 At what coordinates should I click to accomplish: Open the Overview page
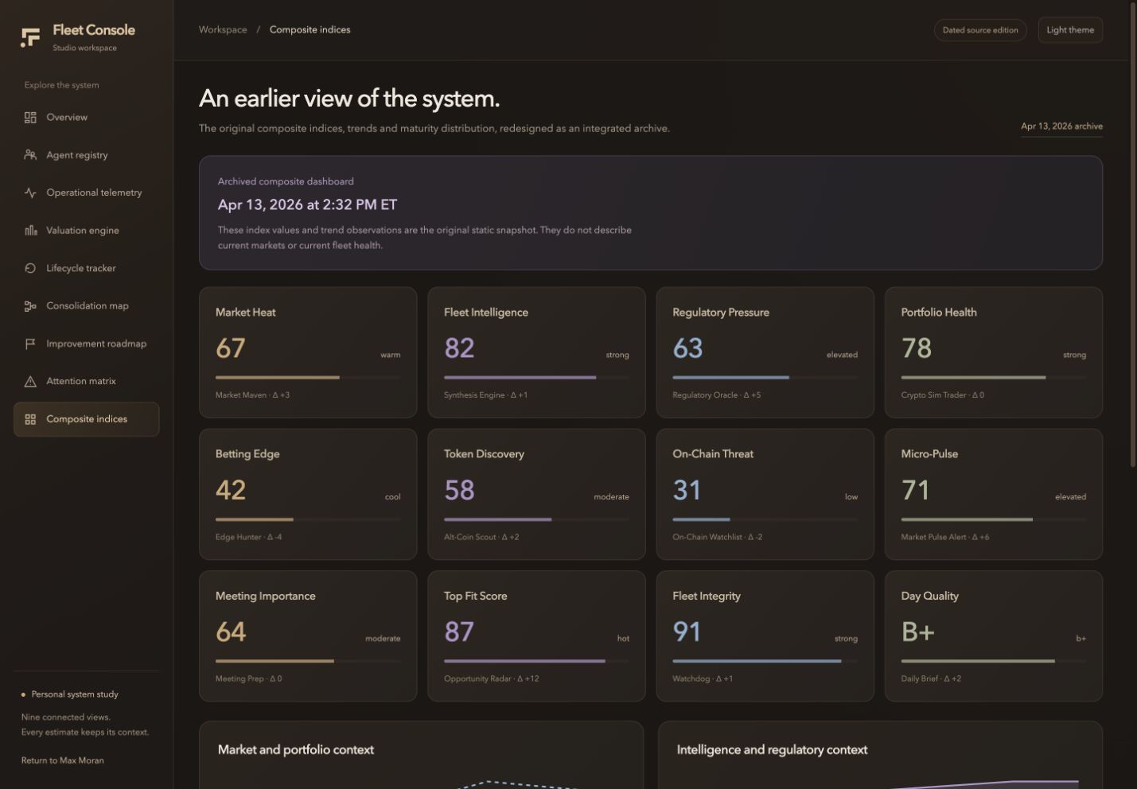pos(86,118)
